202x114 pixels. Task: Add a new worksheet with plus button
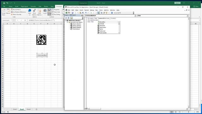coord(37,109)
